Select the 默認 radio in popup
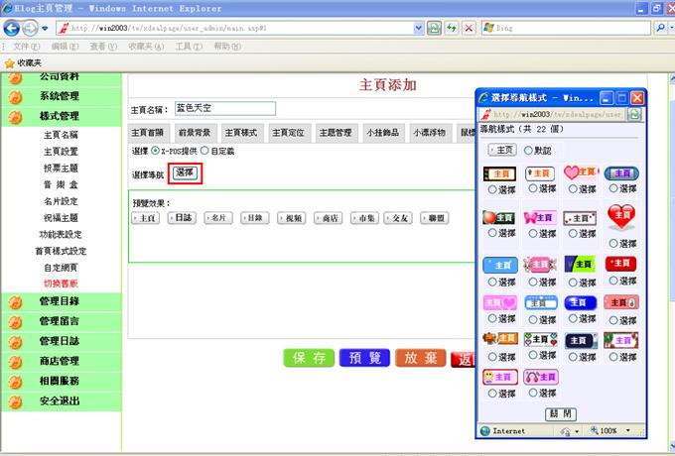The height and width of the screenshot is (456, 675). point(528,150)
